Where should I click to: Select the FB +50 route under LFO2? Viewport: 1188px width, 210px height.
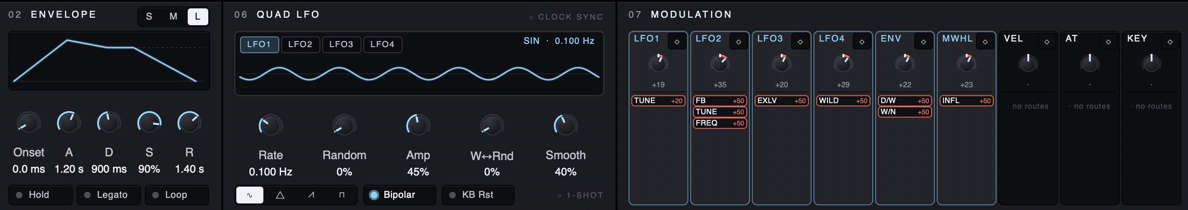tap(720, 101)
